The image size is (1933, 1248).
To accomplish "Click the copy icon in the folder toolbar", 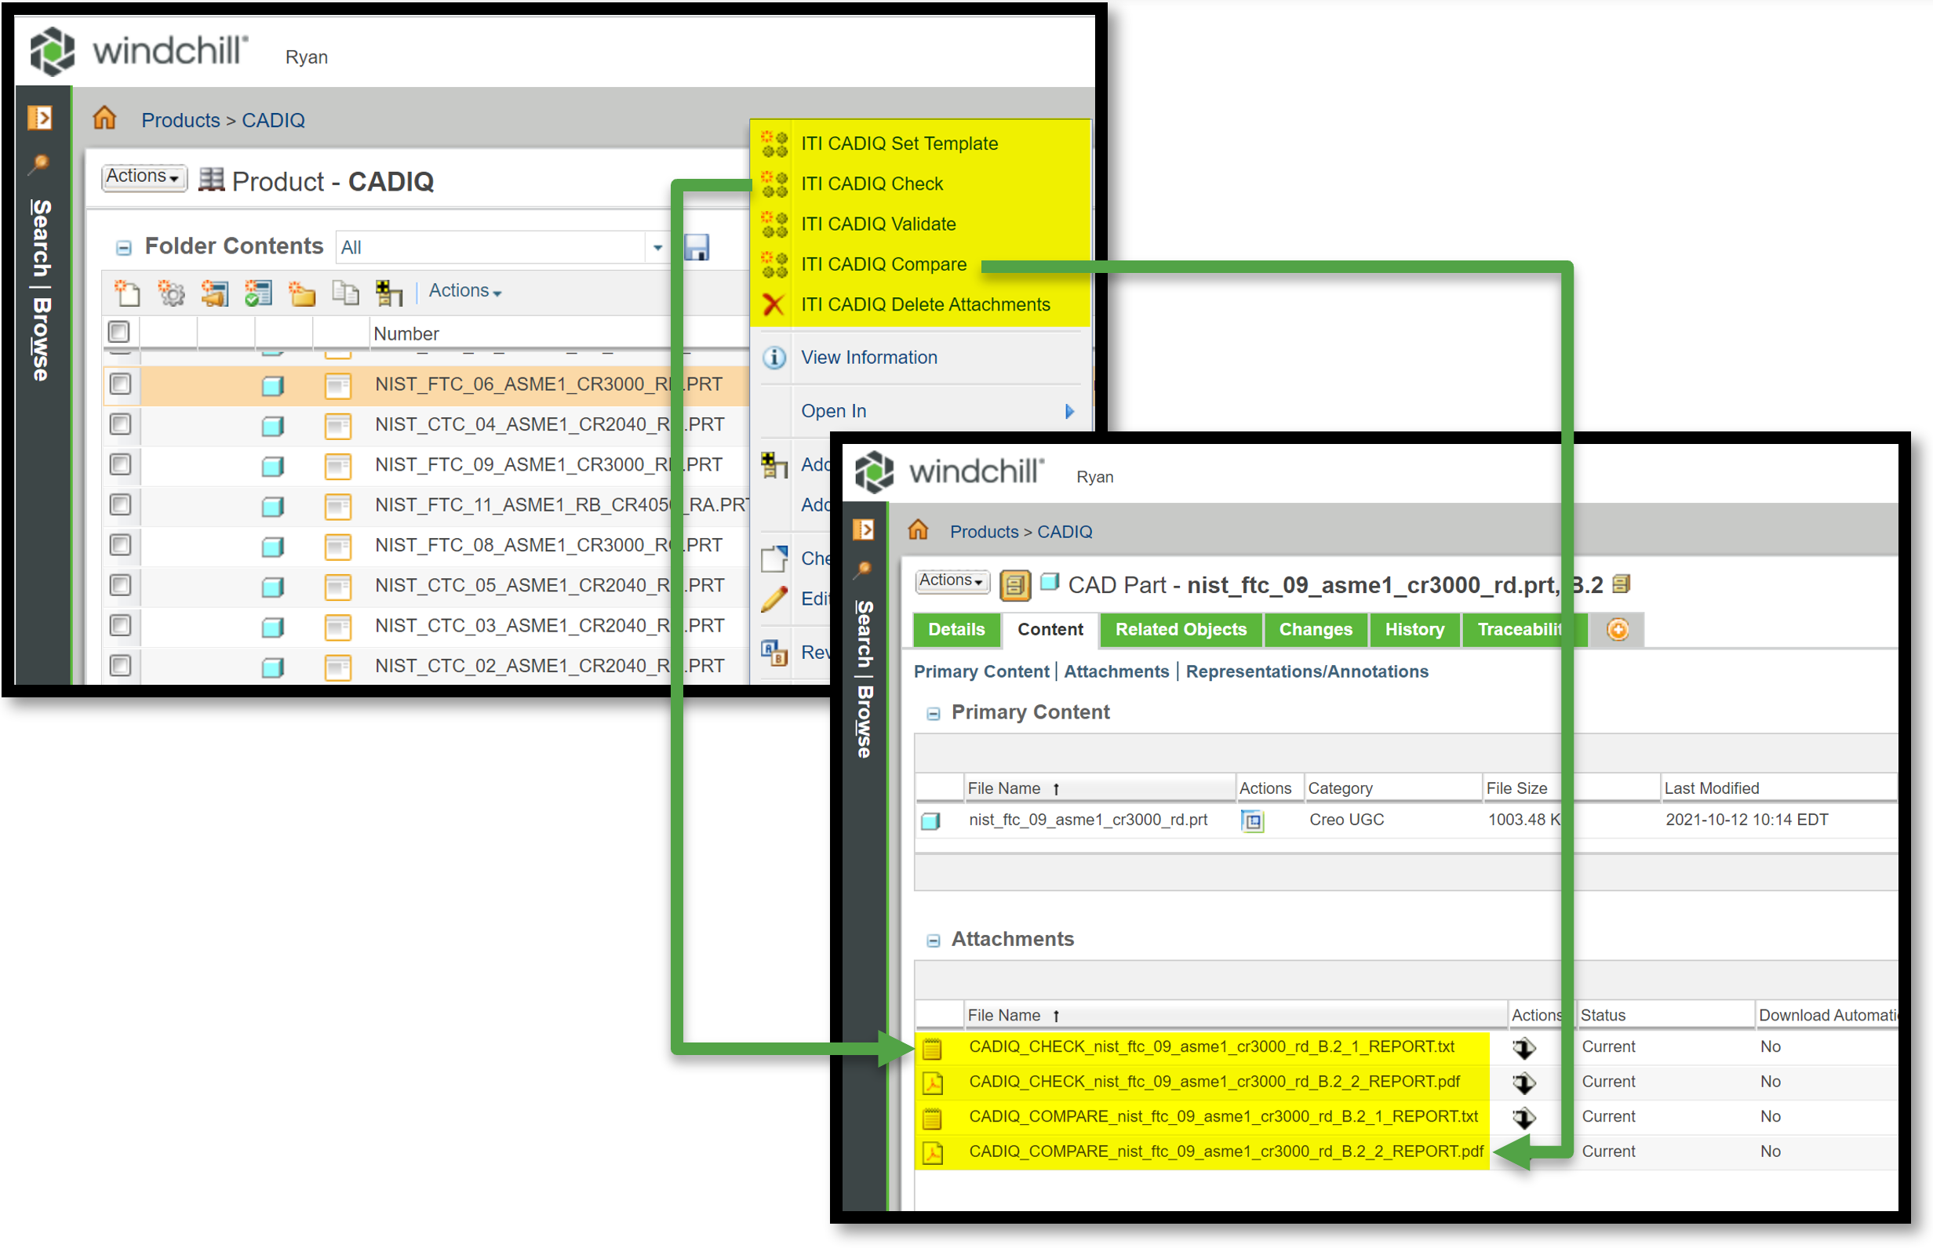I will (x=346, y=292).
